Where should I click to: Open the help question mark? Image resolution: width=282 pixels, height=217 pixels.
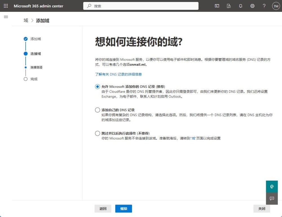coord(264,6)
